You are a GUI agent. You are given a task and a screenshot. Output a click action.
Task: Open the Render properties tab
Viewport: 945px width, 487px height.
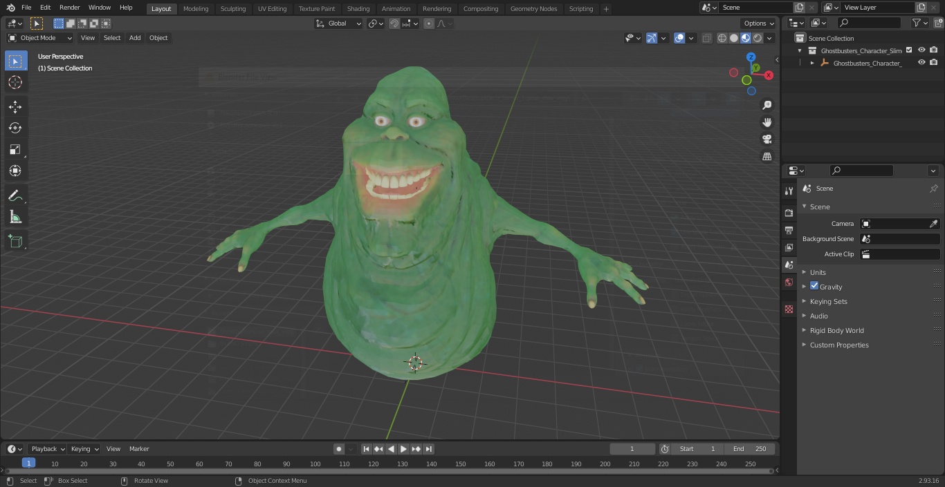(x=789, y=213)
